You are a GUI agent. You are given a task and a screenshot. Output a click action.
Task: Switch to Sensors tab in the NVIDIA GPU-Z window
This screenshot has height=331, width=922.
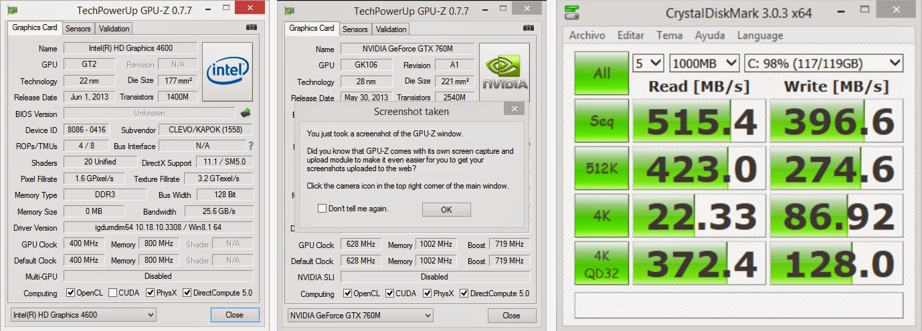[355, 29]
